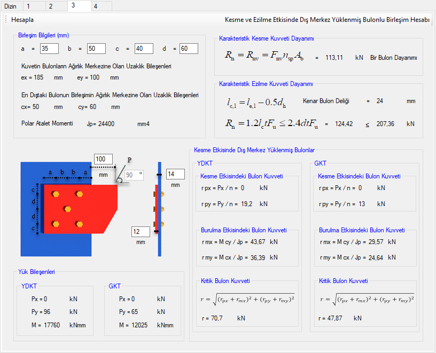
Task: Click the 'Karakteristik Ezilme Kuvveti Dayanımı' heading
Action: click(x=266, y=84)
